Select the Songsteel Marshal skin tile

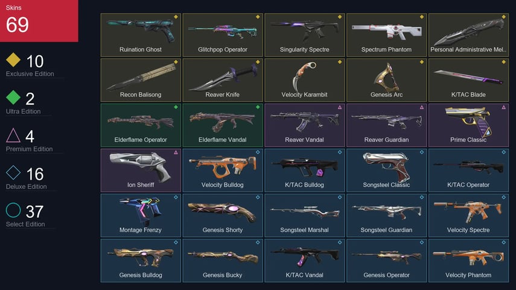(305, 215)
